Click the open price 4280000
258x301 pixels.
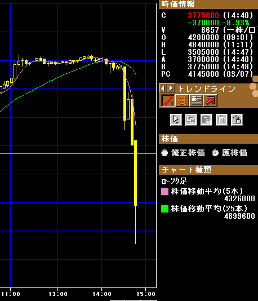[x=203, y=37]
